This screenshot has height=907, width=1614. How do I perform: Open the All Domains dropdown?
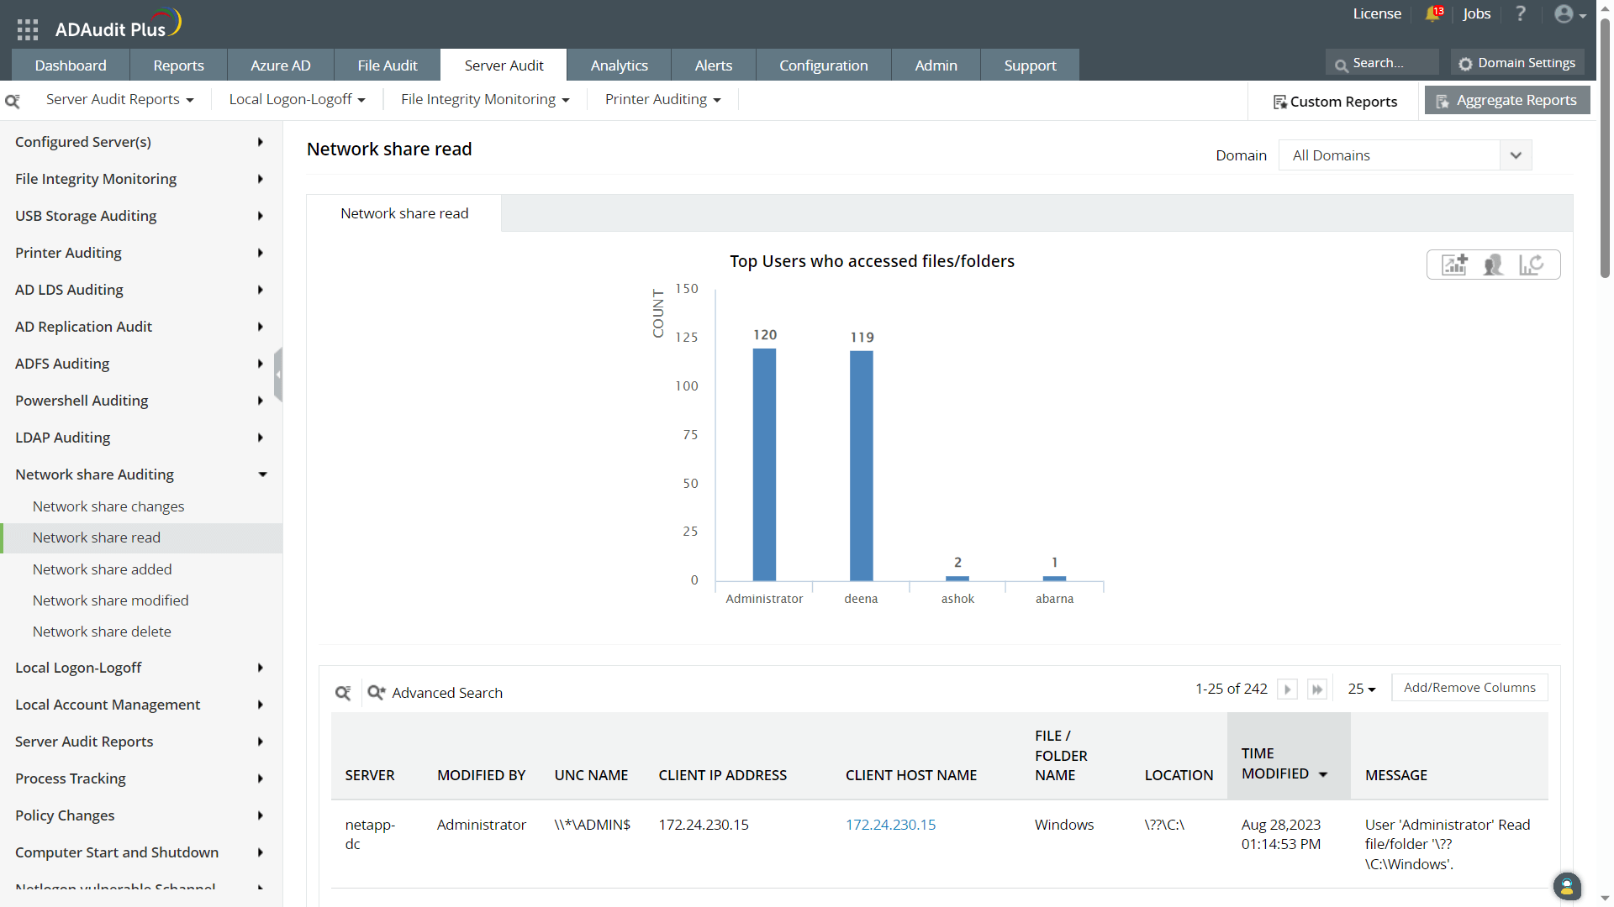(x=1405, y=155)
